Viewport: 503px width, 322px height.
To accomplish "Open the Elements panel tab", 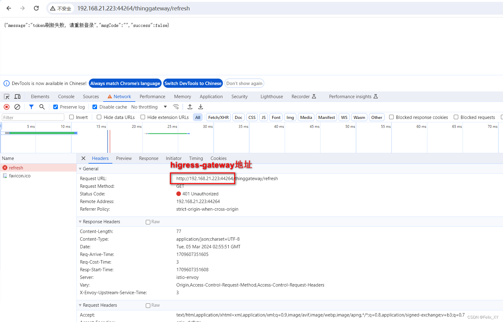I will coord(40,97).
